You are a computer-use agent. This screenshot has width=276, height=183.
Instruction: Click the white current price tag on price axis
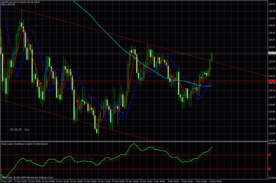pos(272,53)
